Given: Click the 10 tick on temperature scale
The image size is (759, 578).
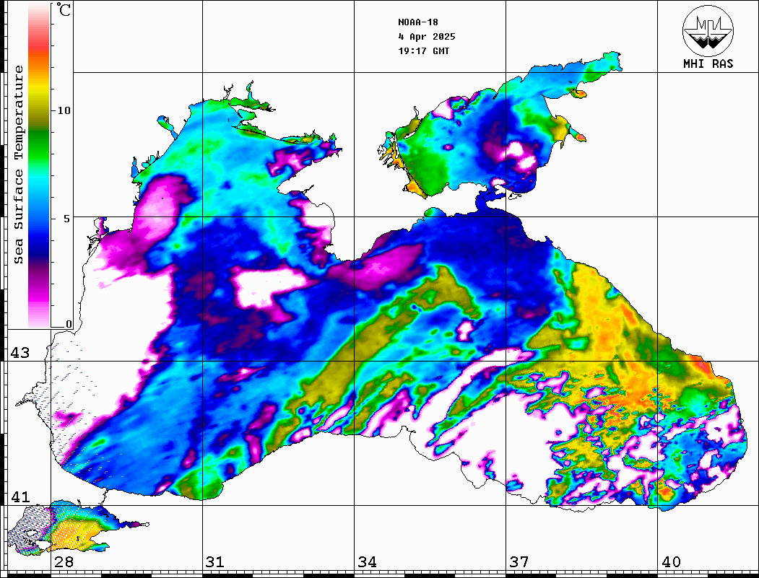Looking at the screenshot, I should point(64,110).
